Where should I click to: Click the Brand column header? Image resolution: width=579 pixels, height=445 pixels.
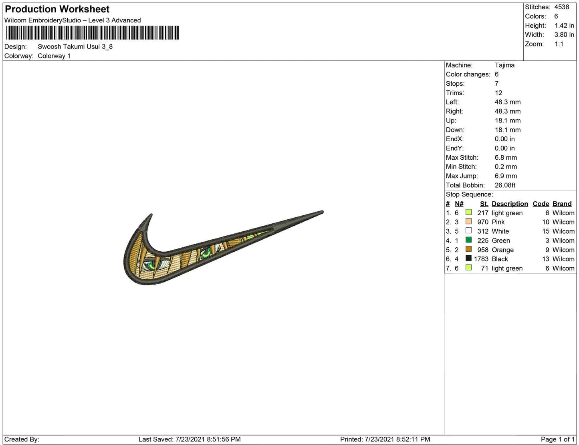[562, 204]
